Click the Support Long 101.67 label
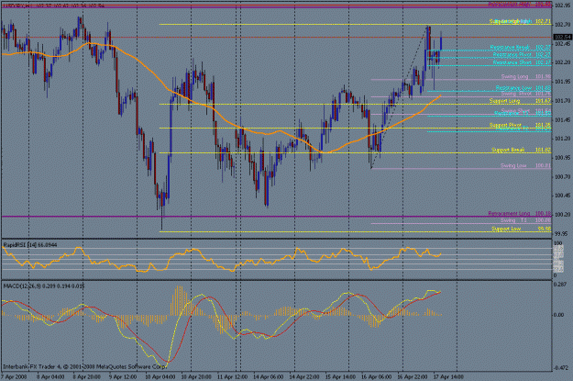Screen dimensions: 573x381 (x=520, y=101)
